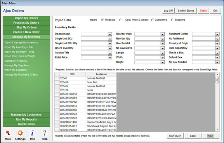Click the Back button
The height and width of the screenshot is (143, 224).
193,136
